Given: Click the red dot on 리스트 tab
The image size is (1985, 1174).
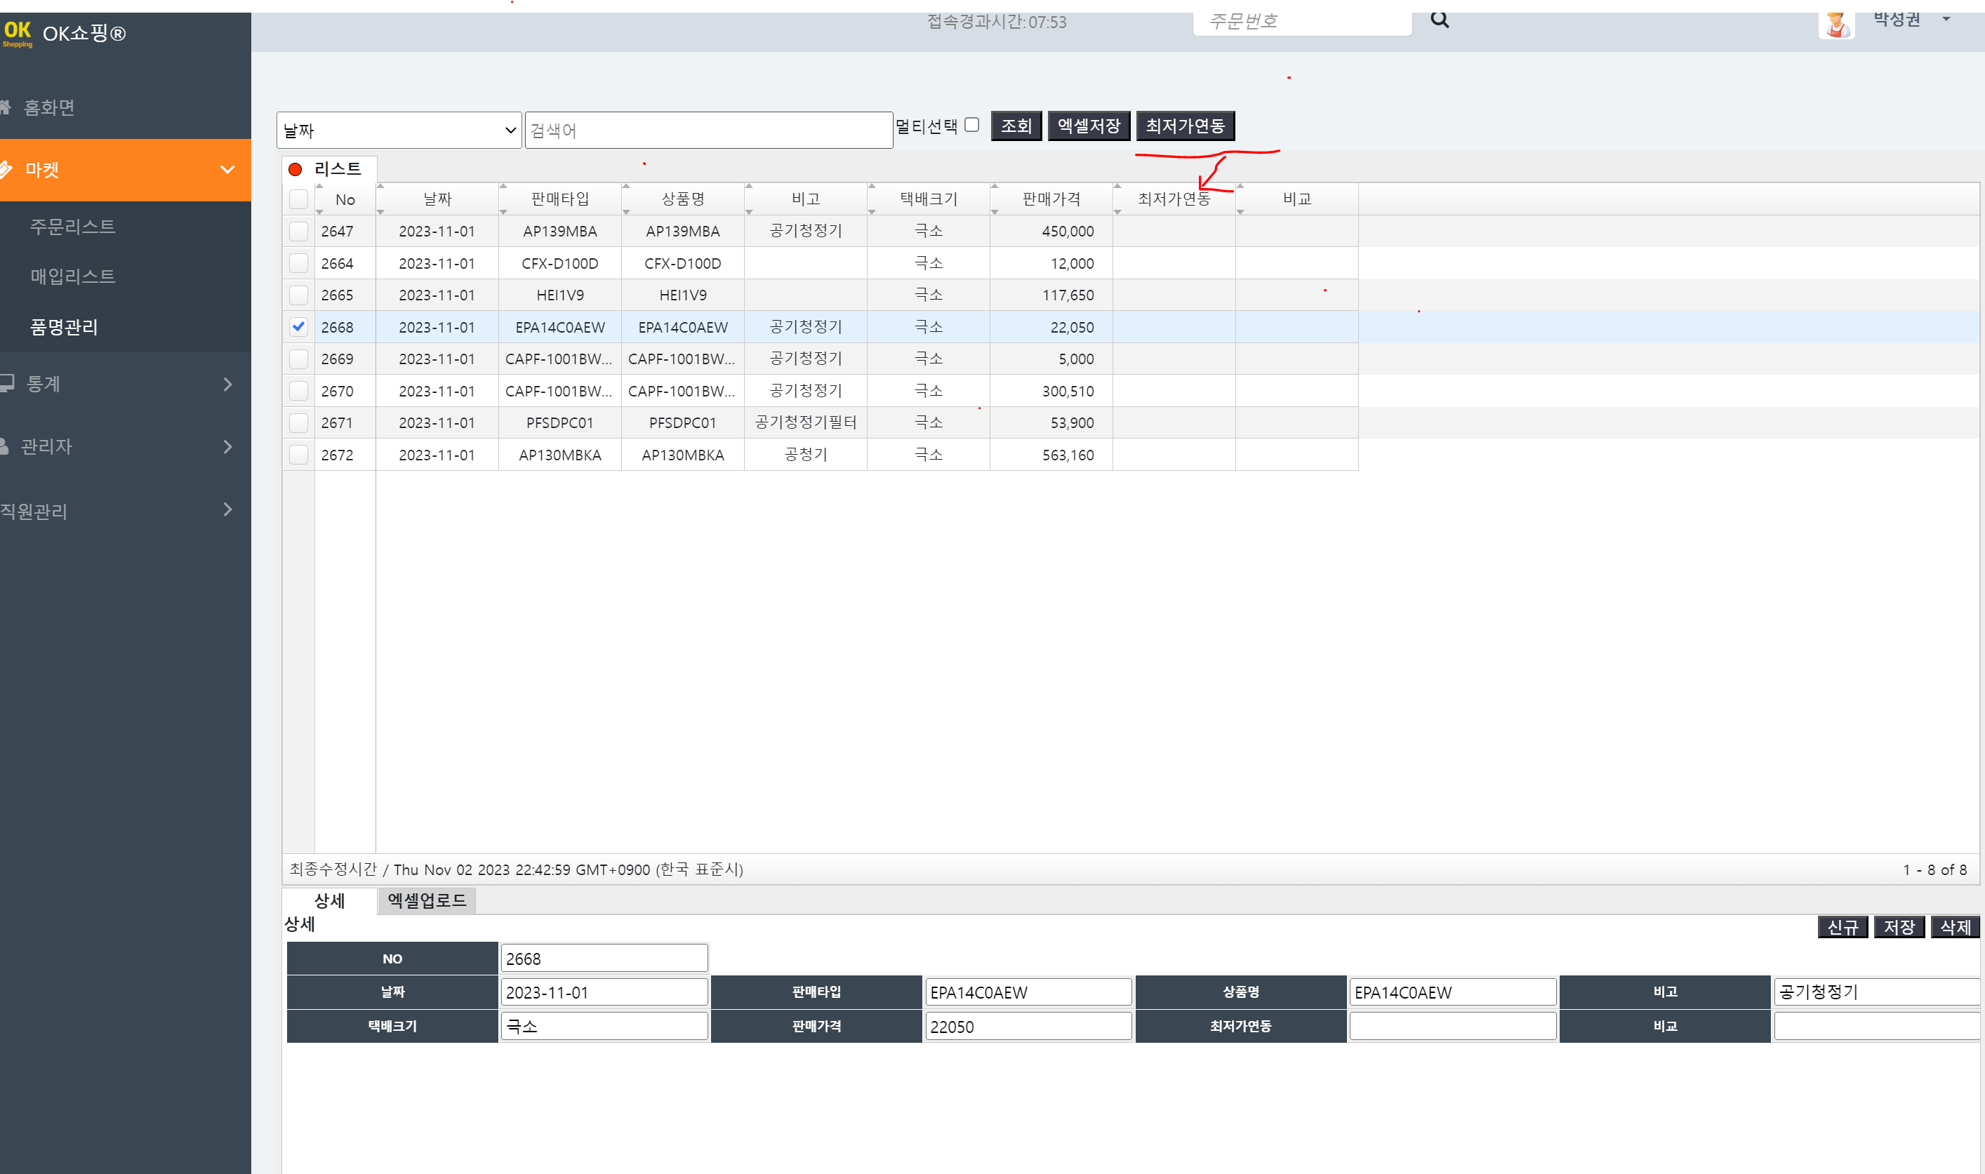Looking at the screenshot, I should (295, 169).
